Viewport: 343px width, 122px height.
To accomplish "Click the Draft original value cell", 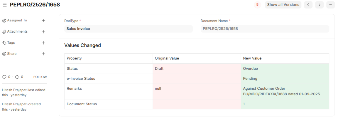I will click(x=197, y=69).
